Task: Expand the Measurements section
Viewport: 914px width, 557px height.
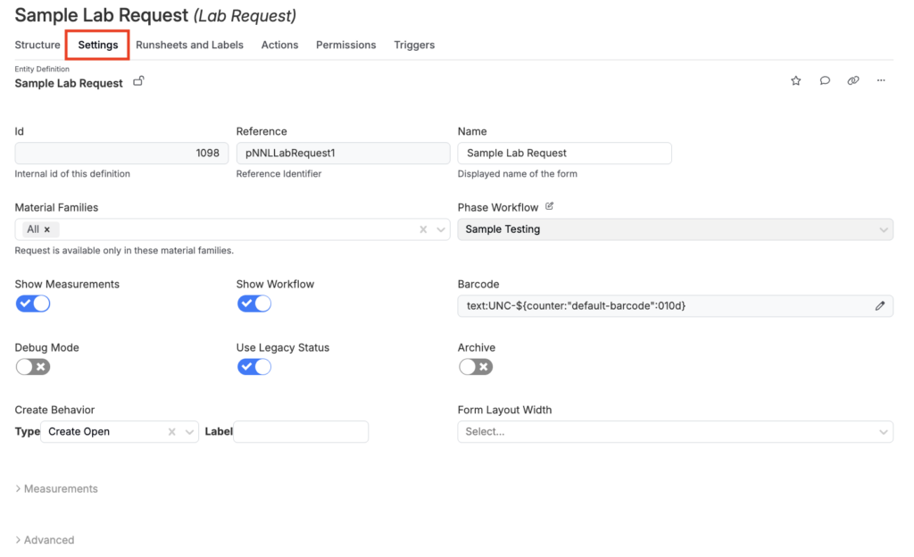Action: 57,489
